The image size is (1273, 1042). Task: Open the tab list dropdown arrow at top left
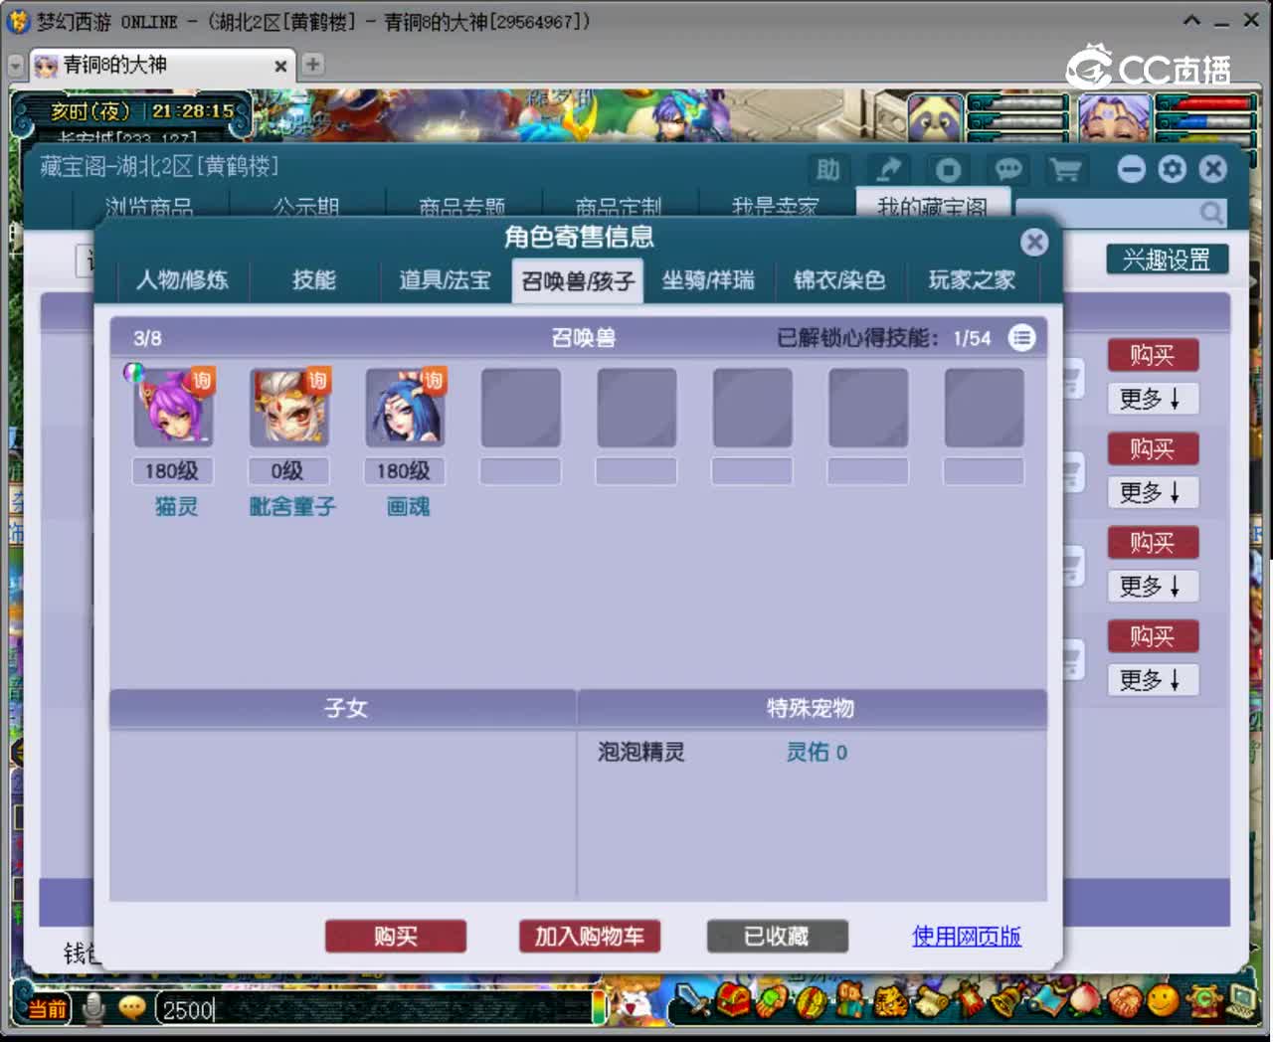coord(15,66)
